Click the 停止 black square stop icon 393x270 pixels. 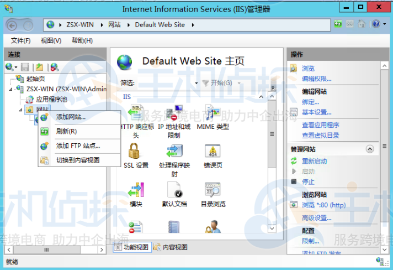pyautogui.click(x=294, y=181)
